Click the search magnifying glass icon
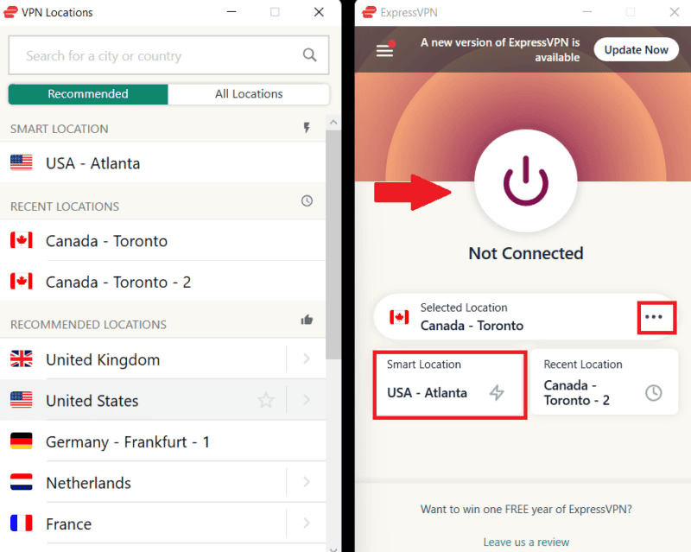Image resolution: width=691 pixels, height=552 pixels. pos(310,54)
